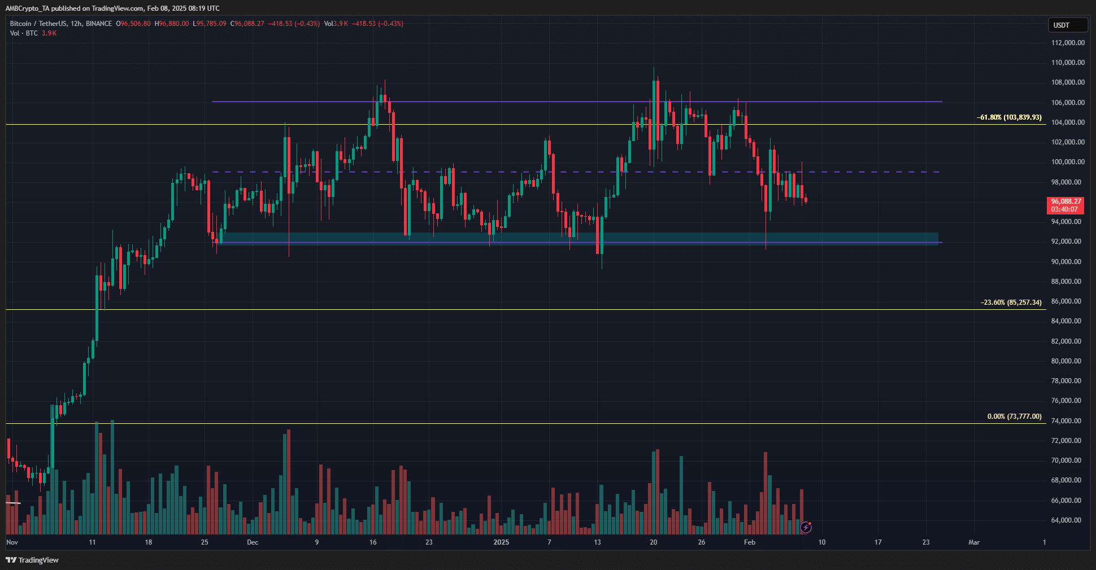
Task: Click the Feb label on time axis
Action: (749, 542)
